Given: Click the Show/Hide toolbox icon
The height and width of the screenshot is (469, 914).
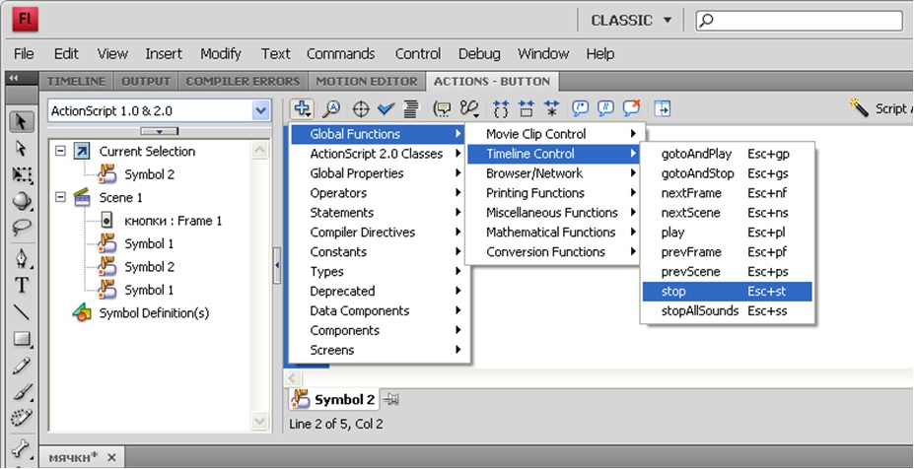Looking at the screenshot, I should (x=663, y=108).
